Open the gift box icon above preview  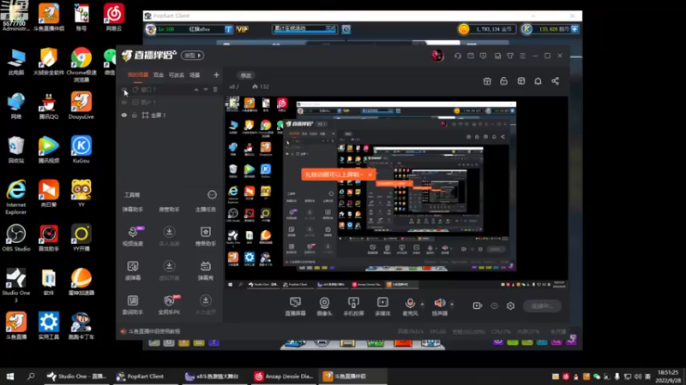[x=487, y=81]
